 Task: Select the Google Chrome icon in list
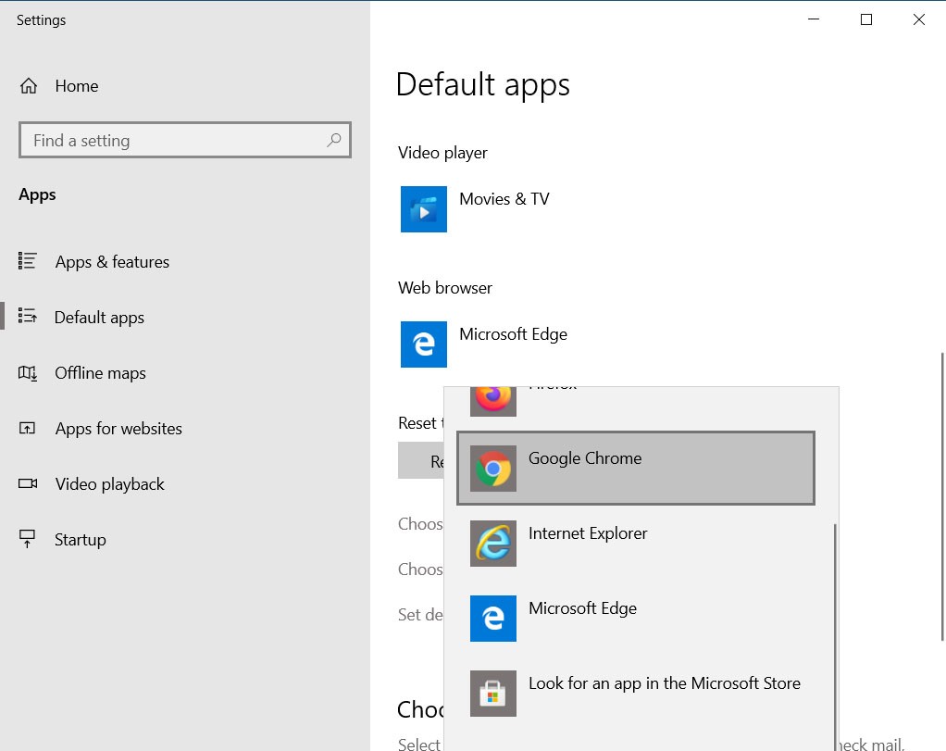(x=493, y=469)
